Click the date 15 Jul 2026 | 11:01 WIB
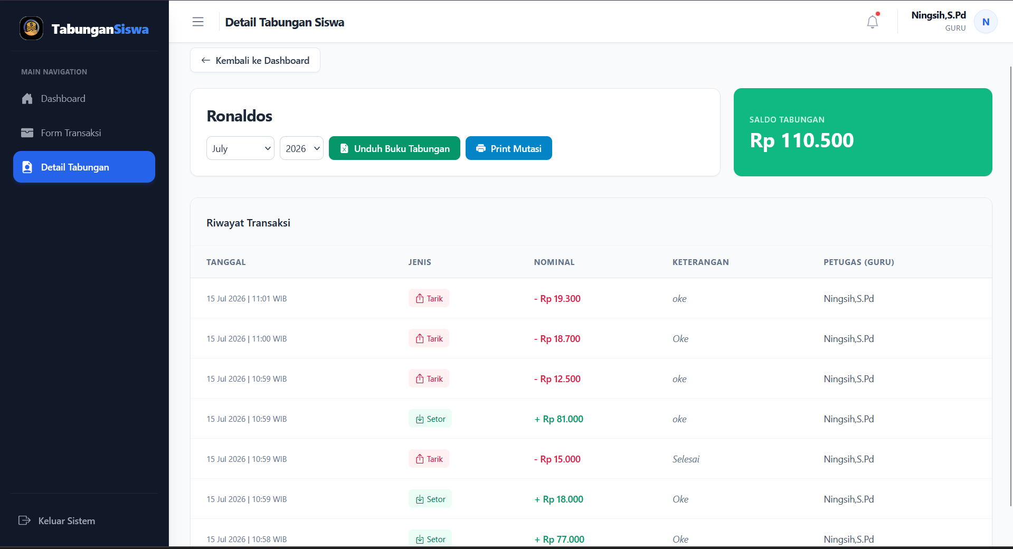1013x549 pixels. click(x=247, y=299)
